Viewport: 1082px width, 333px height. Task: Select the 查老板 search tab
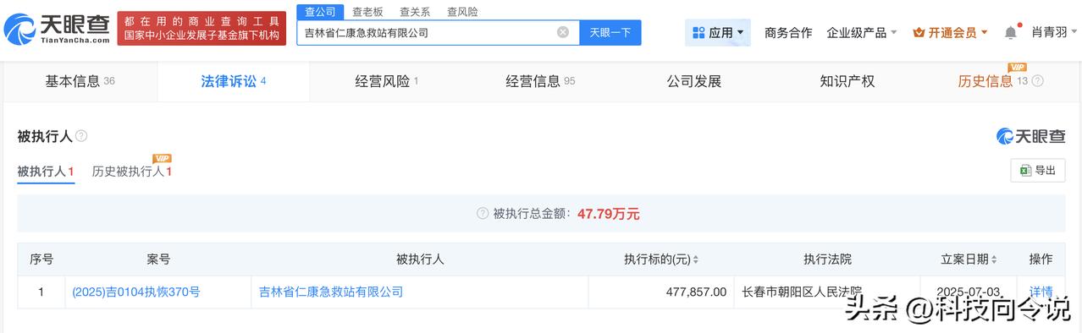[367, 12]
